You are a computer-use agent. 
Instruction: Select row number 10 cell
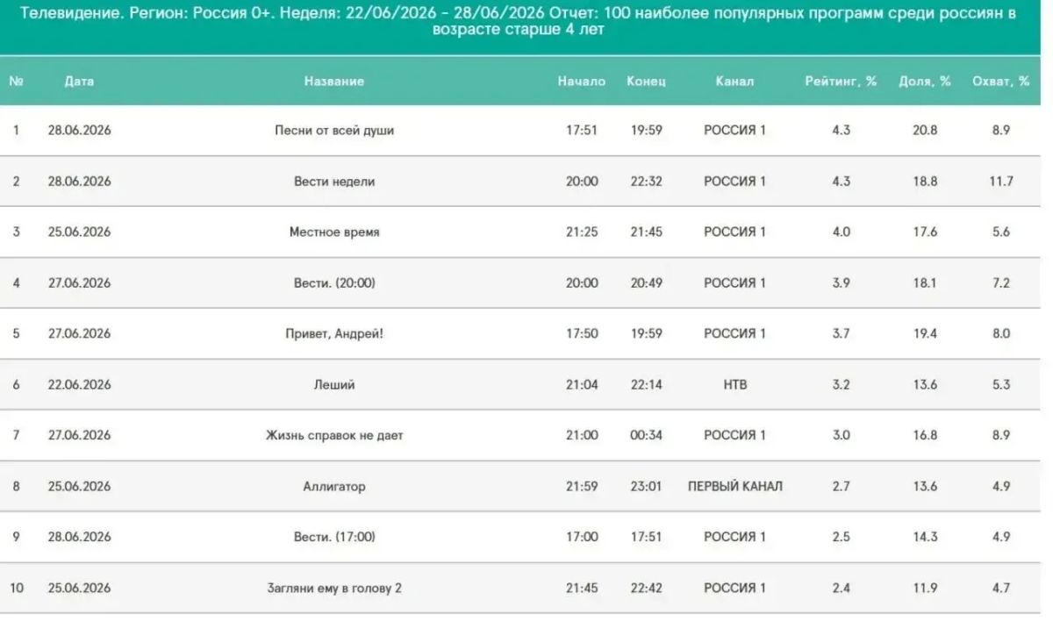(x=16, y=588)
